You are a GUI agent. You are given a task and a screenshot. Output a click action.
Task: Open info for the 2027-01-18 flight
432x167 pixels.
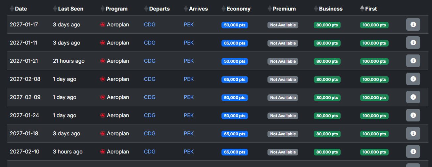(413, 134)
